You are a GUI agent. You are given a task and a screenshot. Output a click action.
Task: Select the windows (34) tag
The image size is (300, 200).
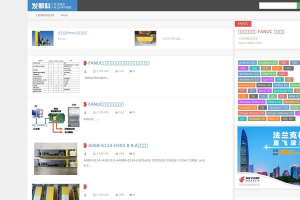[268, 62]
